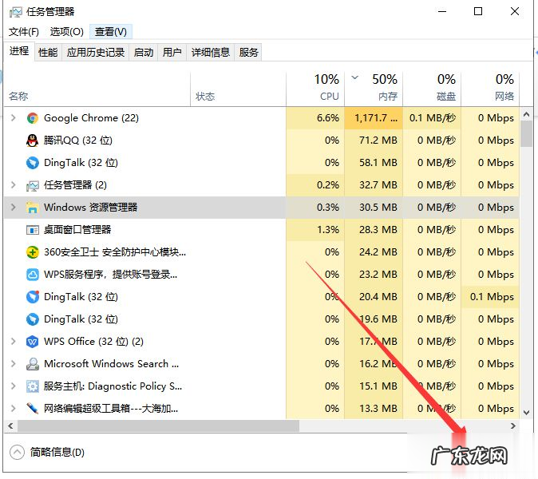538x479 pixels.
Task: Expand the 任务管理器 (2) process group
Action: click(x=13, y=185)
